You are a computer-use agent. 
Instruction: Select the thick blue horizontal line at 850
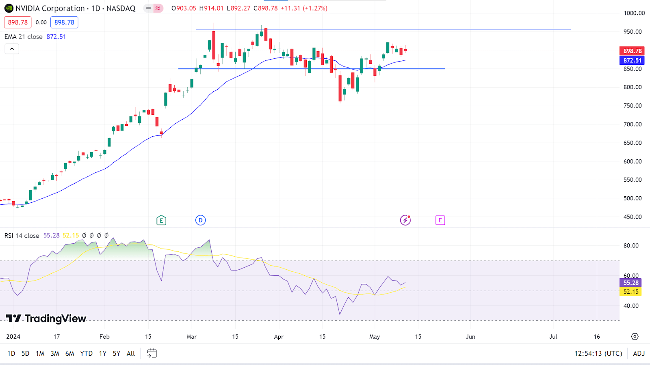(311, 69)
